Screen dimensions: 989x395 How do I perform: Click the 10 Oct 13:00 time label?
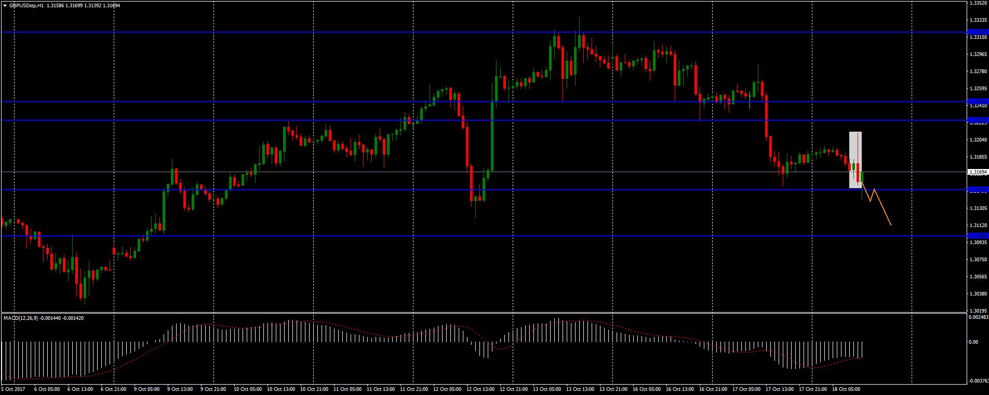[281, 389]
